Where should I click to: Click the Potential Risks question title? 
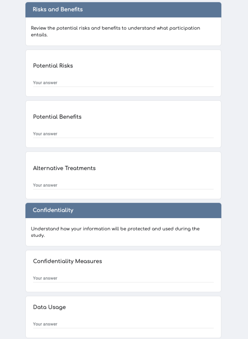(x=53, y=66)
